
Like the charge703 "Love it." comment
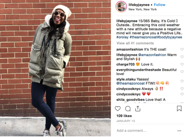point(182,64)
